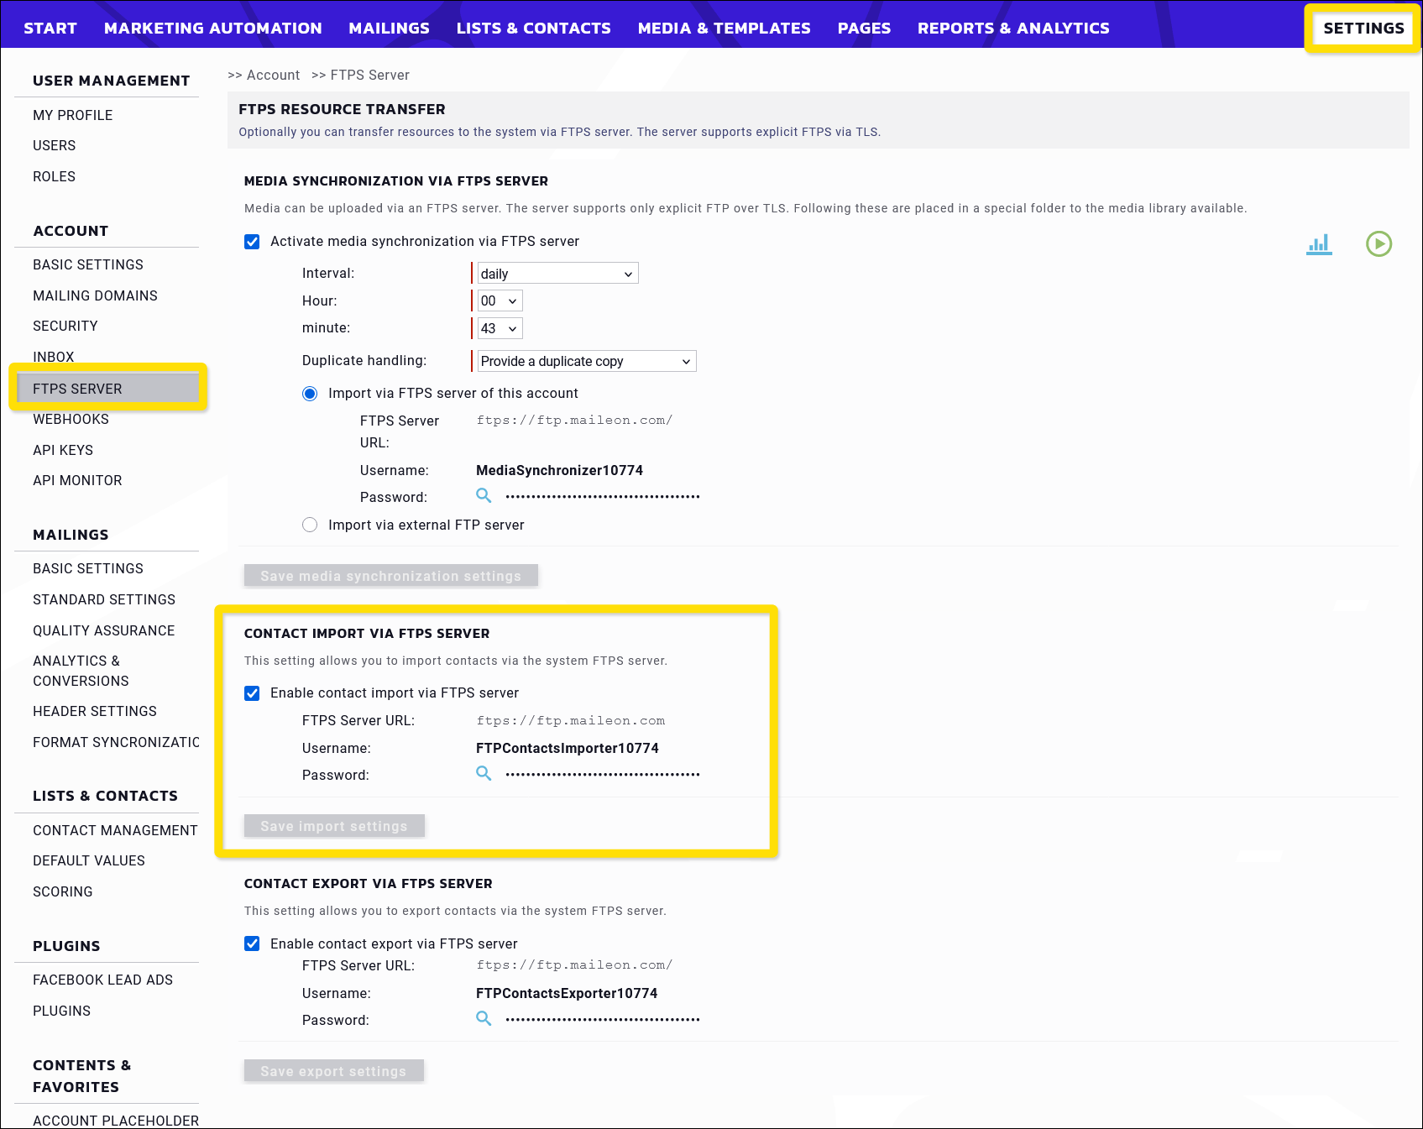
Task: Open ACCOUNT PLACEHOLDER in sidebar
Action: [x=116, y=1120]
